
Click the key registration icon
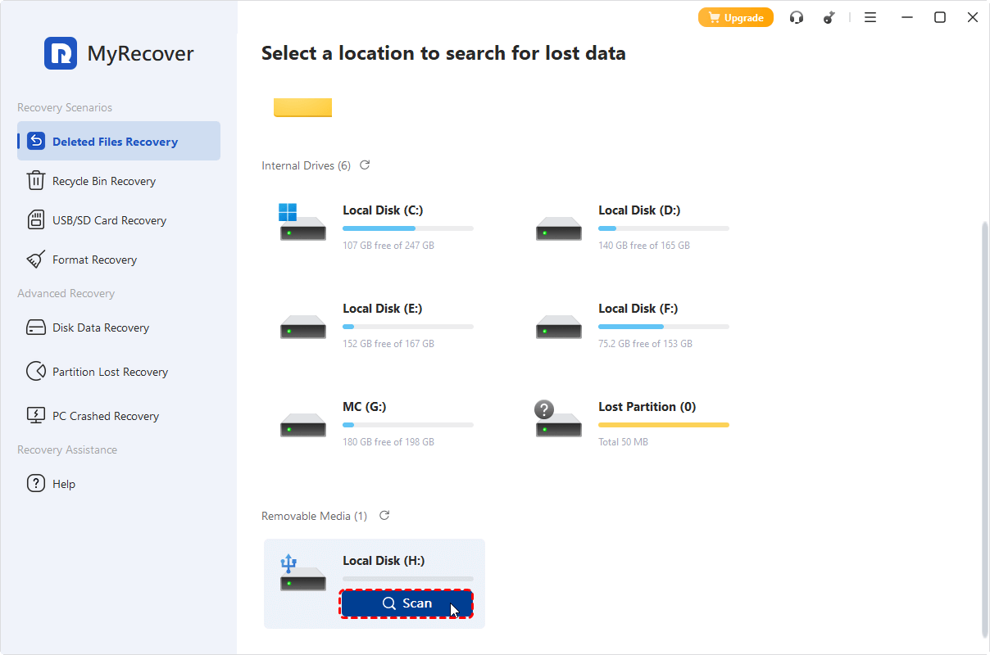[x=829, y=17]
